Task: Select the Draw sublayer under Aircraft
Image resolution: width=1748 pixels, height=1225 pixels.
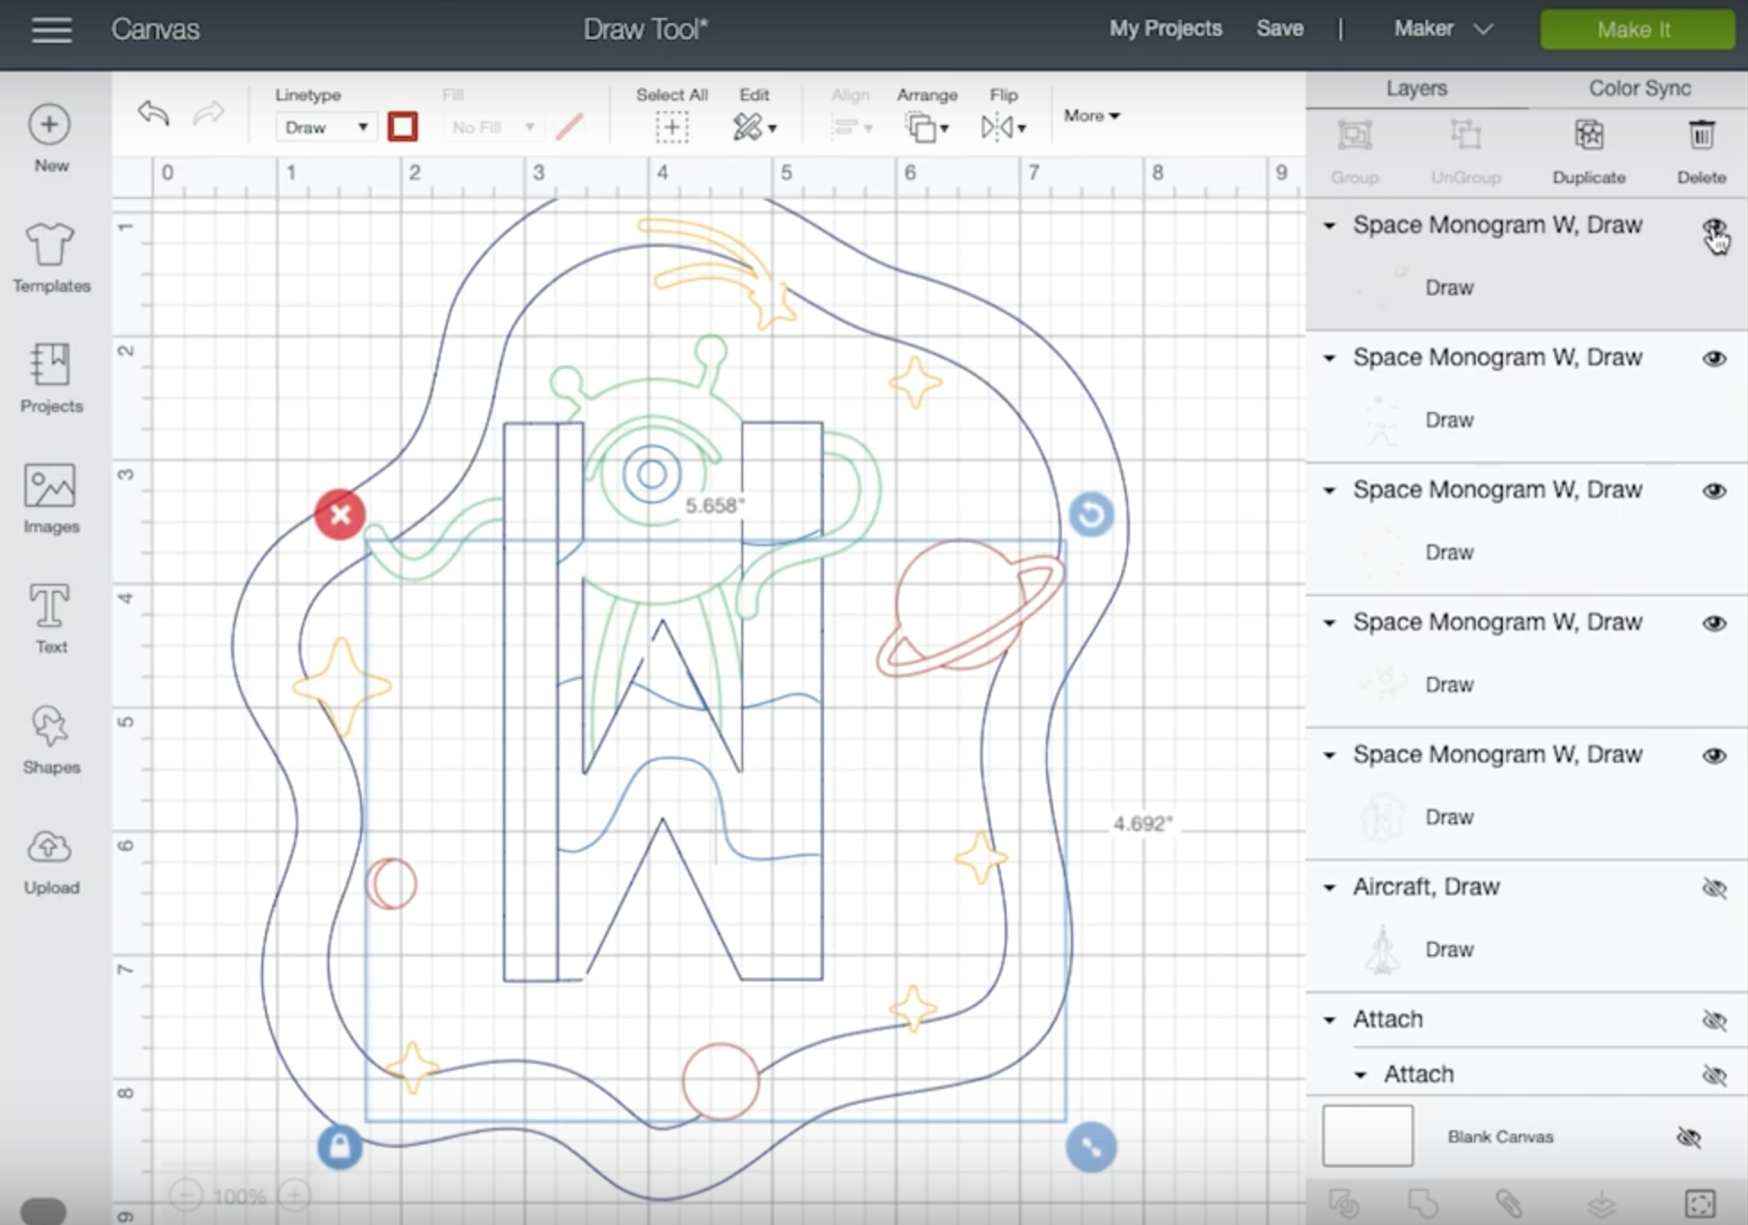Action: click(1449, 949)
